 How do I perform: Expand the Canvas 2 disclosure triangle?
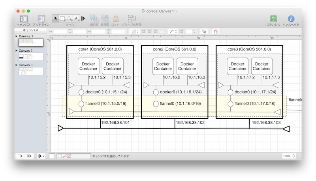tap(17, 50)
